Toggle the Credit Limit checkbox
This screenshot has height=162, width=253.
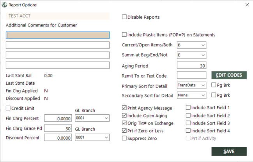point(8,108)
